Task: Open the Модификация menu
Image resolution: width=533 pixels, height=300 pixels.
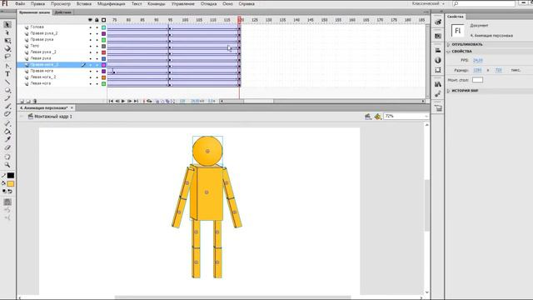Action: click(111, 3)
